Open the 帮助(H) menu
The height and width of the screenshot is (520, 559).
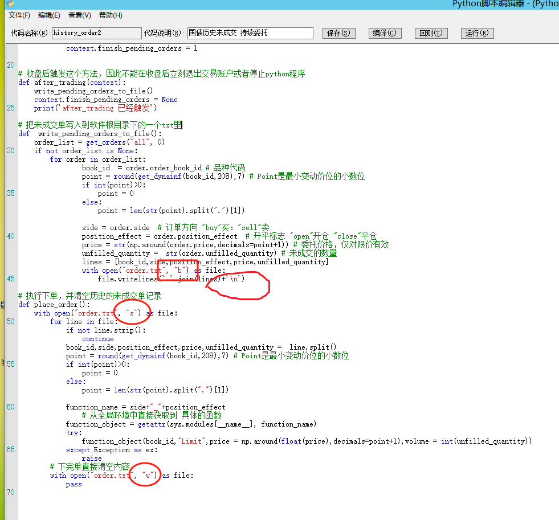[111, 15]
